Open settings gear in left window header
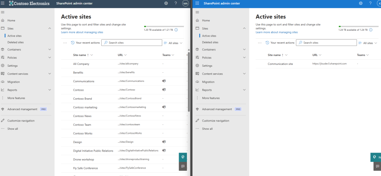 tap(166, 3)
